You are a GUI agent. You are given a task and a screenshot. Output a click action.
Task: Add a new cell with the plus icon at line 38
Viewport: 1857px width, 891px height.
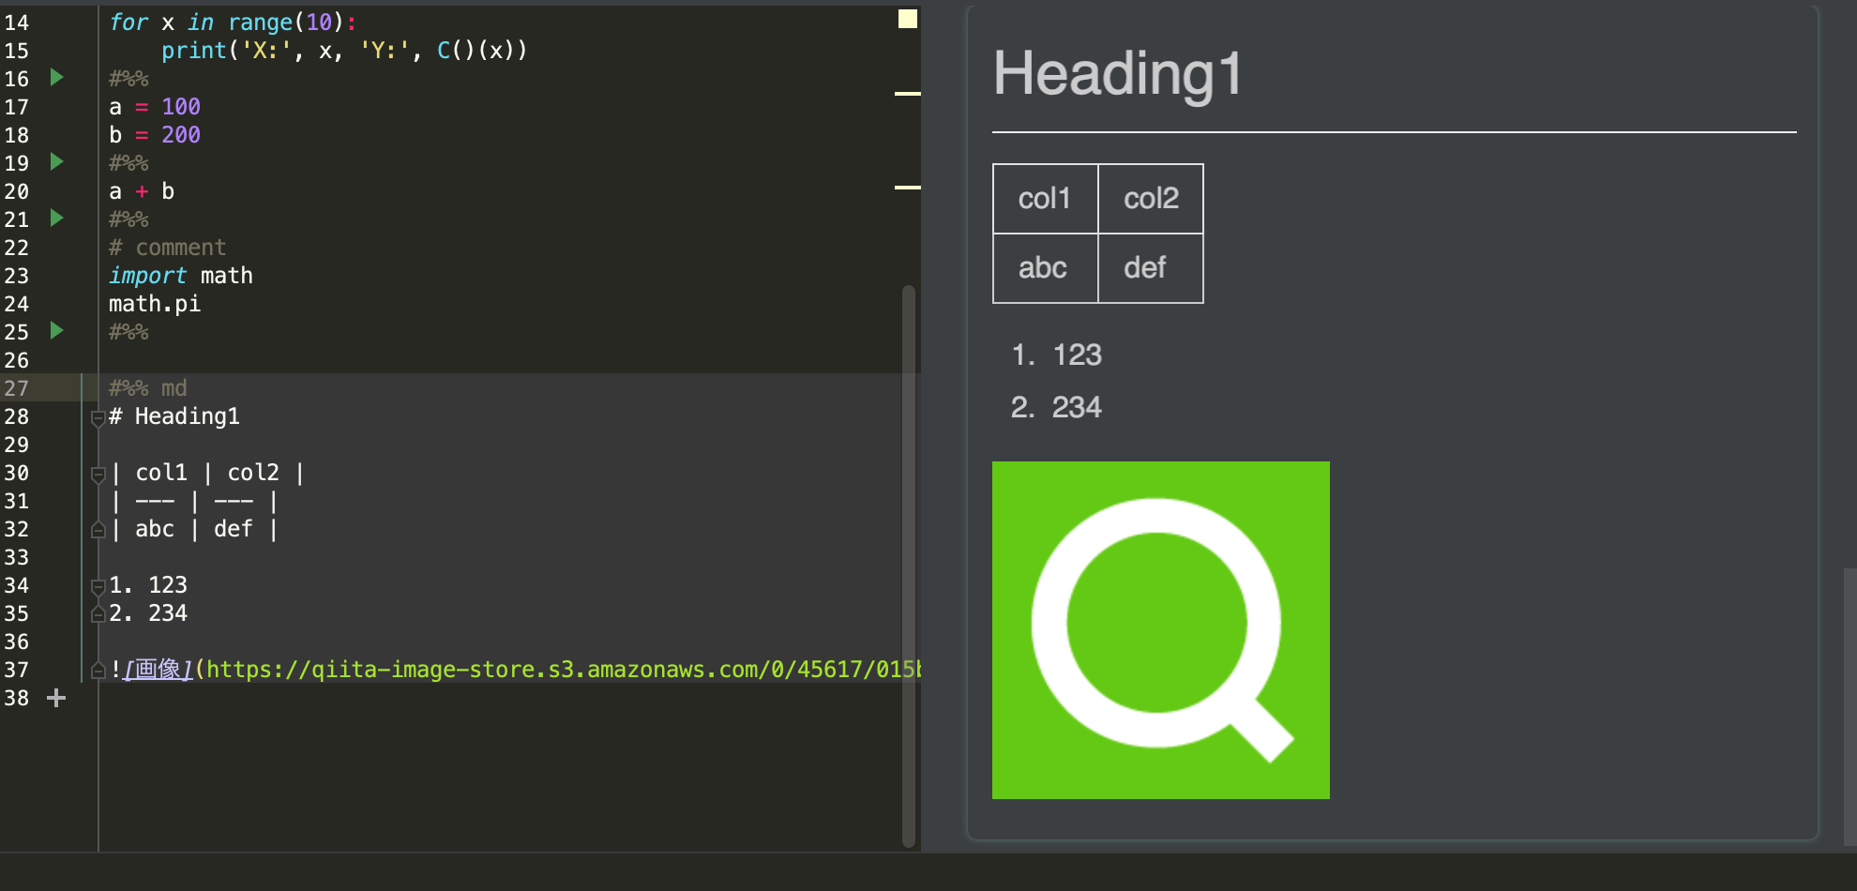coord(56,698)
